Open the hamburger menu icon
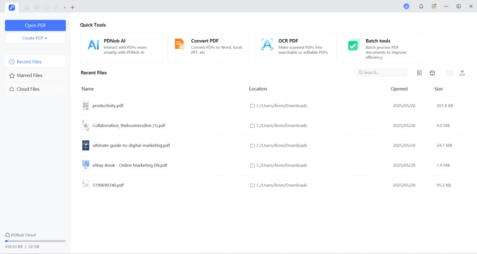This screenshot has height=254, width=477. [x=434, y=7]
